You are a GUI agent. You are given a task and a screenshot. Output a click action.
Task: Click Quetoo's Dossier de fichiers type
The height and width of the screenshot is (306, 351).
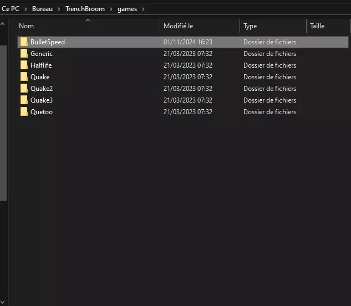coord(269,112)
